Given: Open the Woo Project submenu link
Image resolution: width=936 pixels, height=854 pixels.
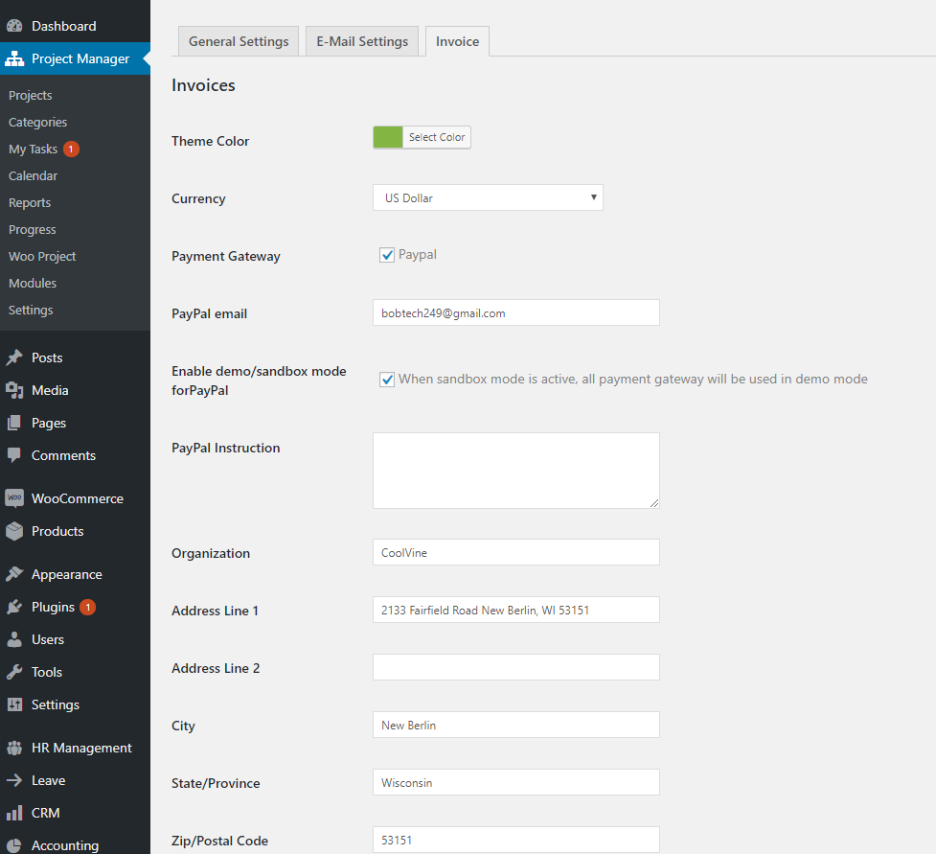Looking at the screenshot, I should click(42, 256).
